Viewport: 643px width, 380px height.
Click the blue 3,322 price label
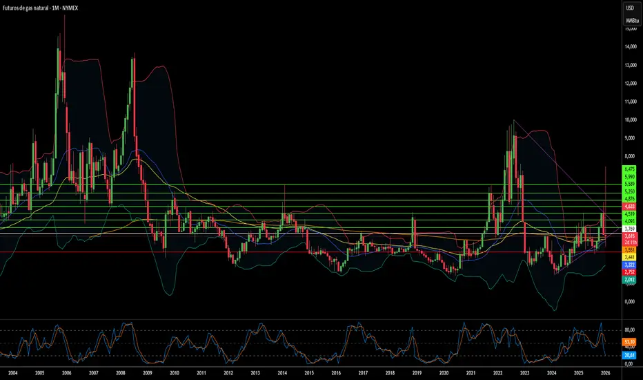click(x=629, y=265)
